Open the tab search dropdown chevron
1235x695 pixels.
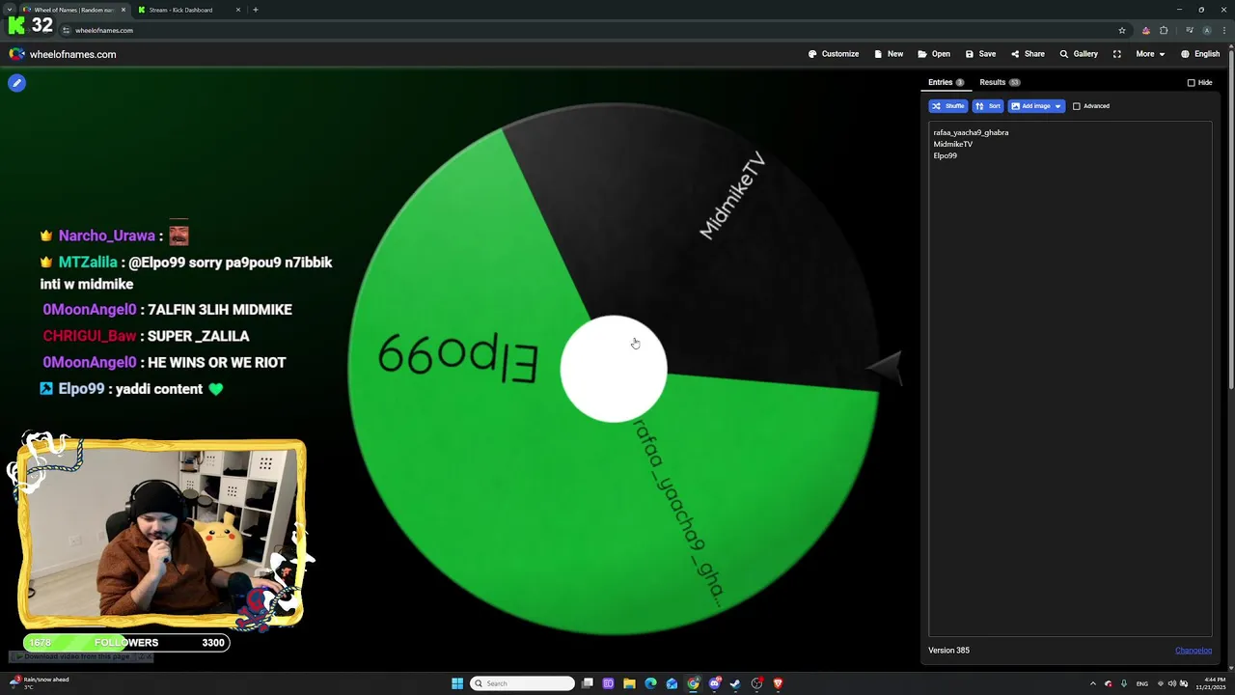point(9,10)
